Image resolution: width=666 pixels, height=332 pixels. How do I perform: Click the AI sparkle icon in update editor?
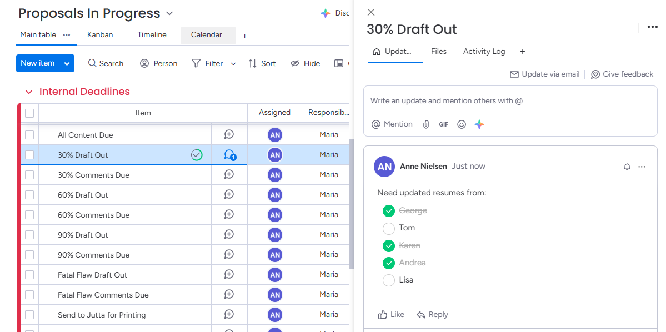point(479,124)
